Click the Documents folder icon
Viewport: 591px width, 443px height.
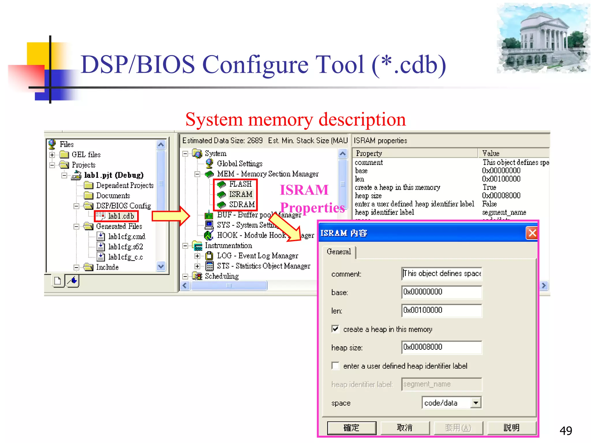[89, 196]
